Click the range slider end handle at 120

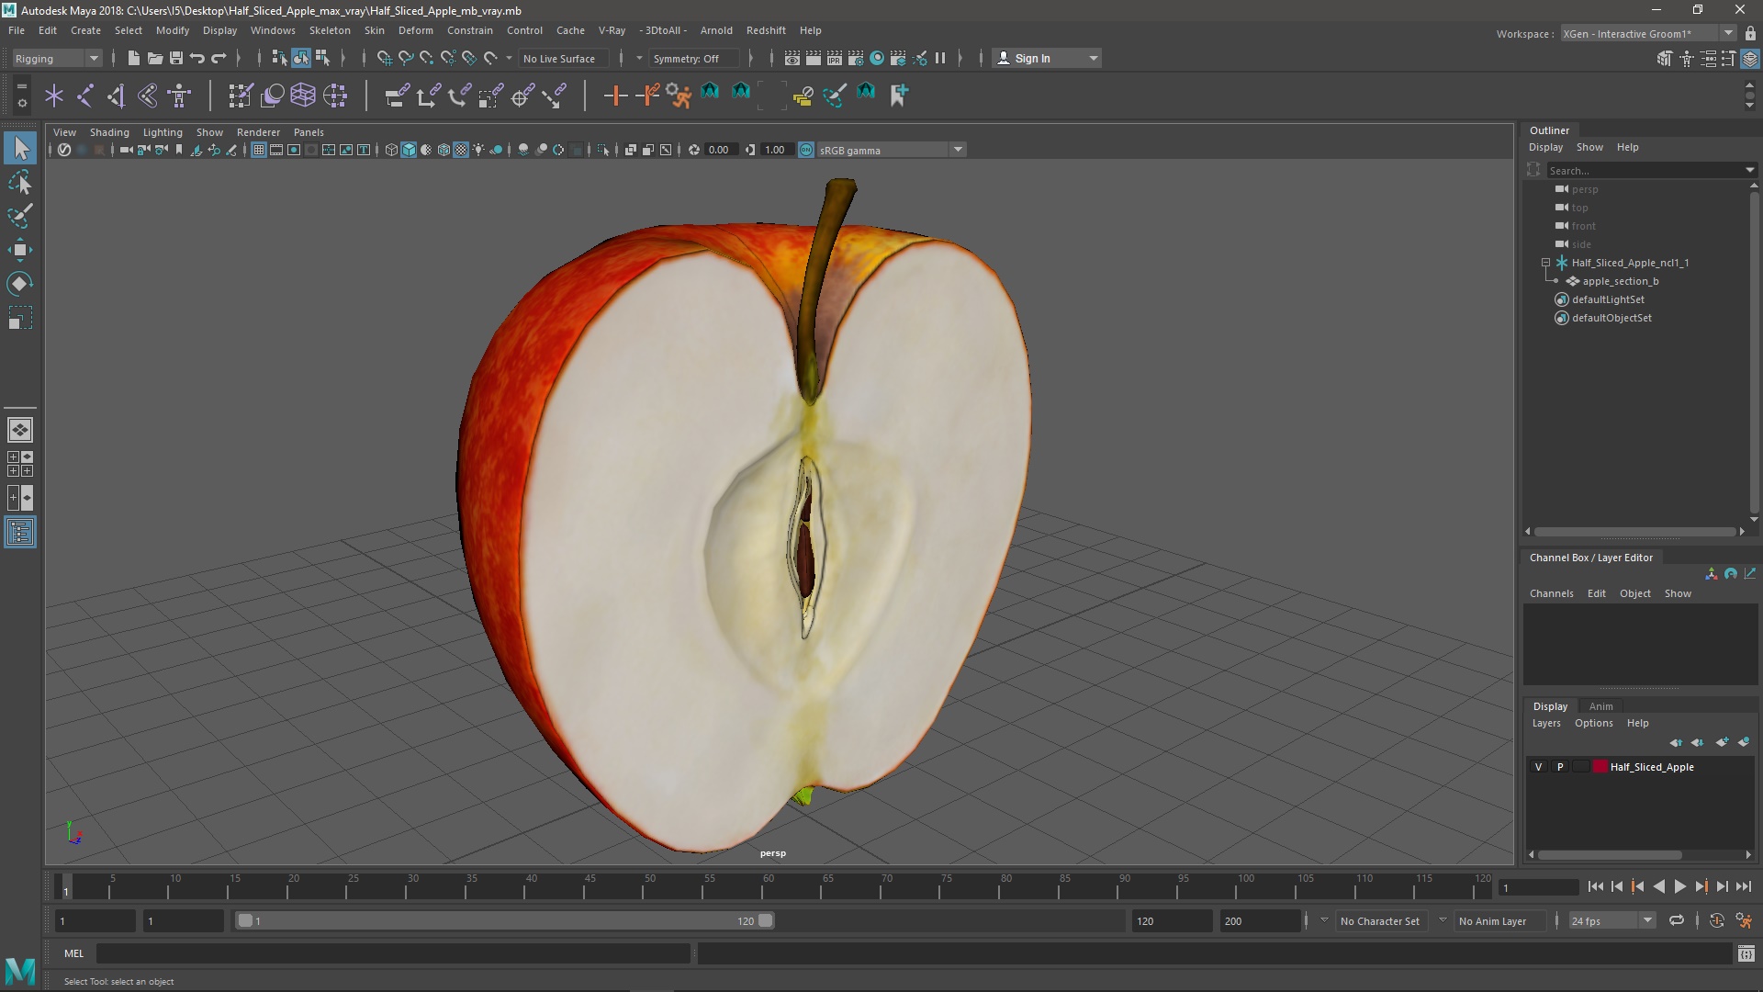pyautogui.click(x=766, y=920)
